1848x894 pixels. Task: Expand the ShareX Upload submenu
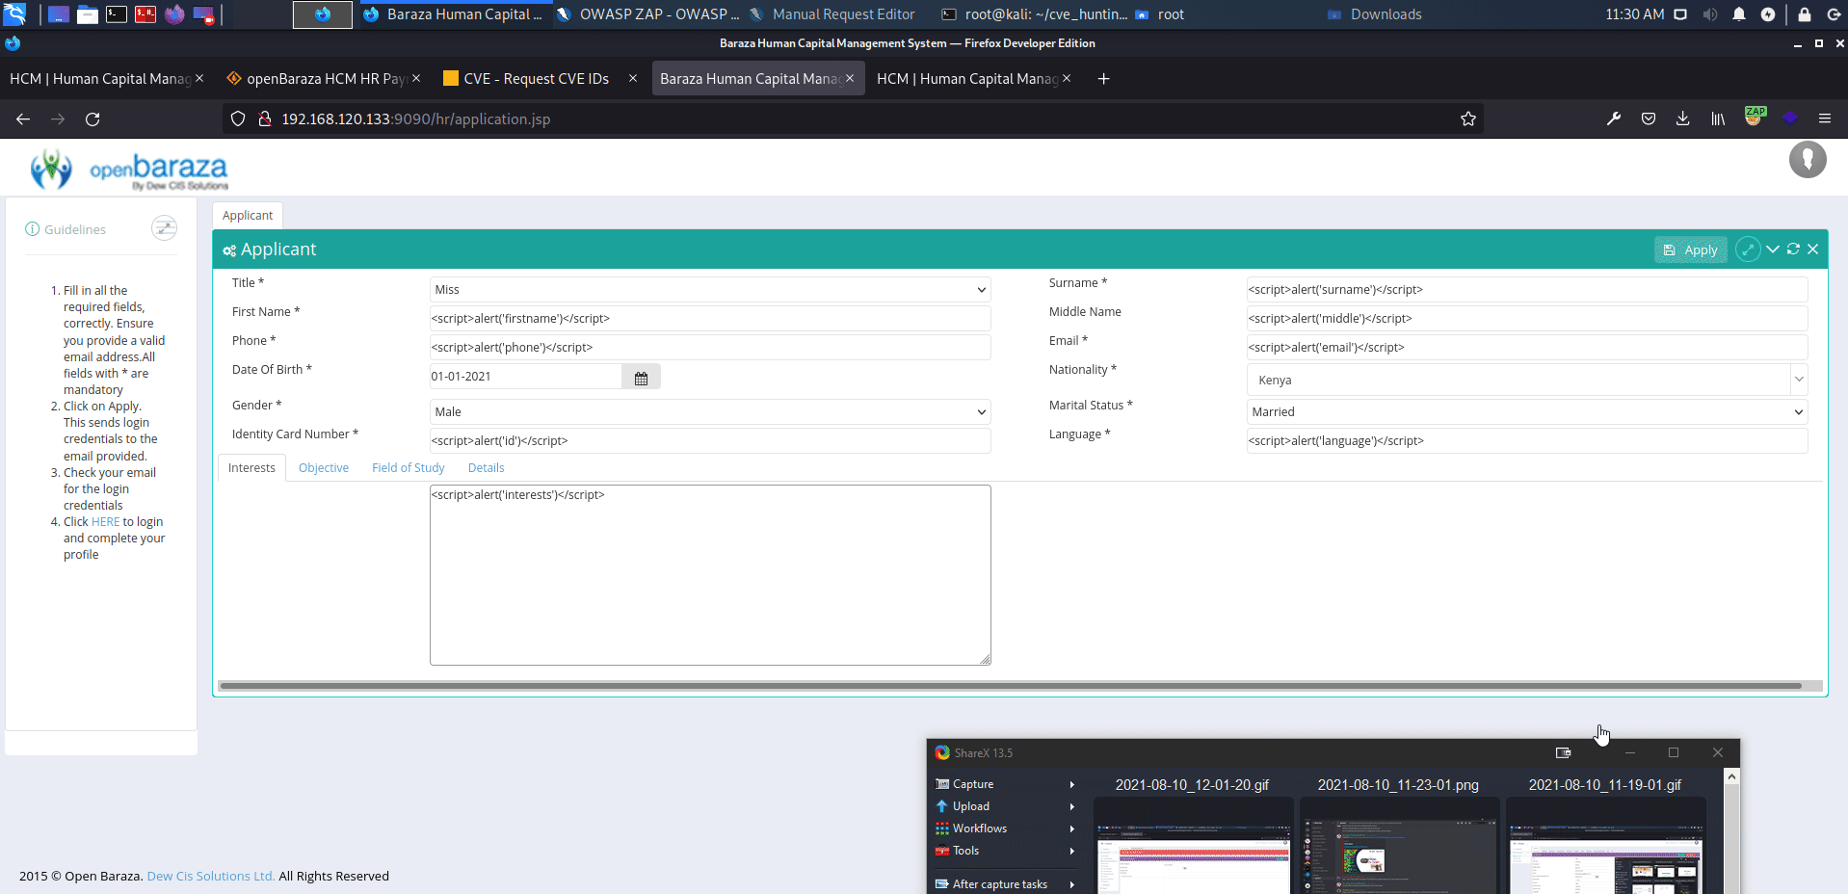coord(1004,806)
